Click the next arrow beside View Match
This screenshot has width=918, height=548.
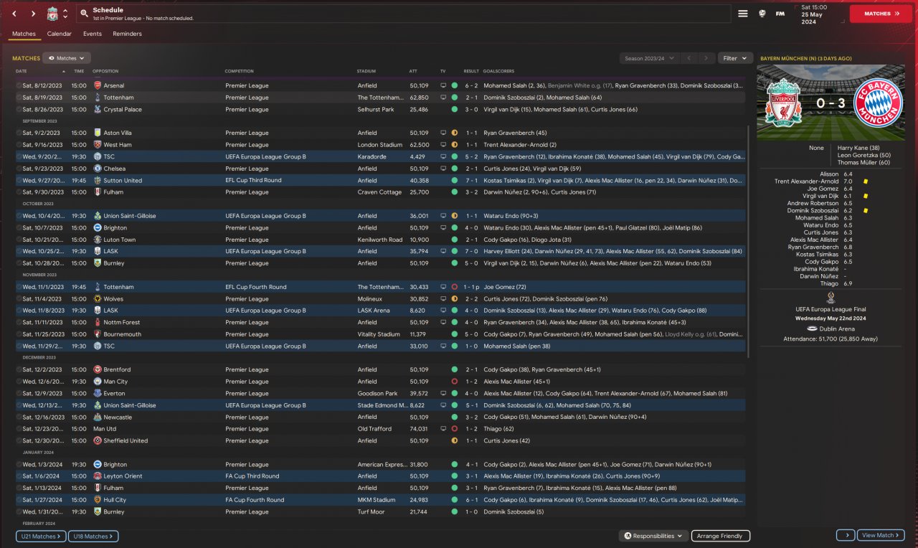click(845, 535)
